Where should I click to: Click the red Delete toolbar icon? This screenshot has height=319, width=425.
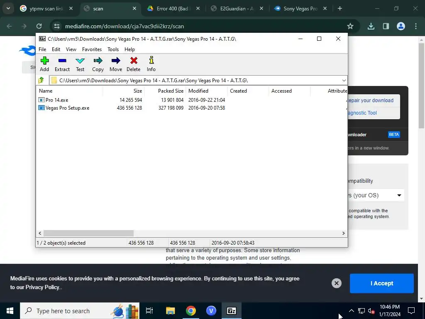pyautogui.click(x=134, y=64)
